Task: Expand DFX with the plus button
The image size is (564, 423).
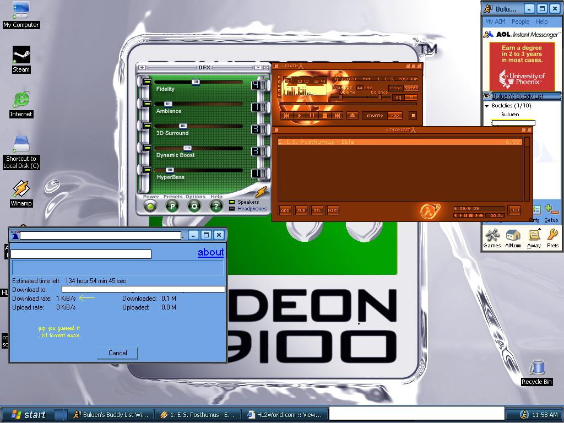Action: 142,67
